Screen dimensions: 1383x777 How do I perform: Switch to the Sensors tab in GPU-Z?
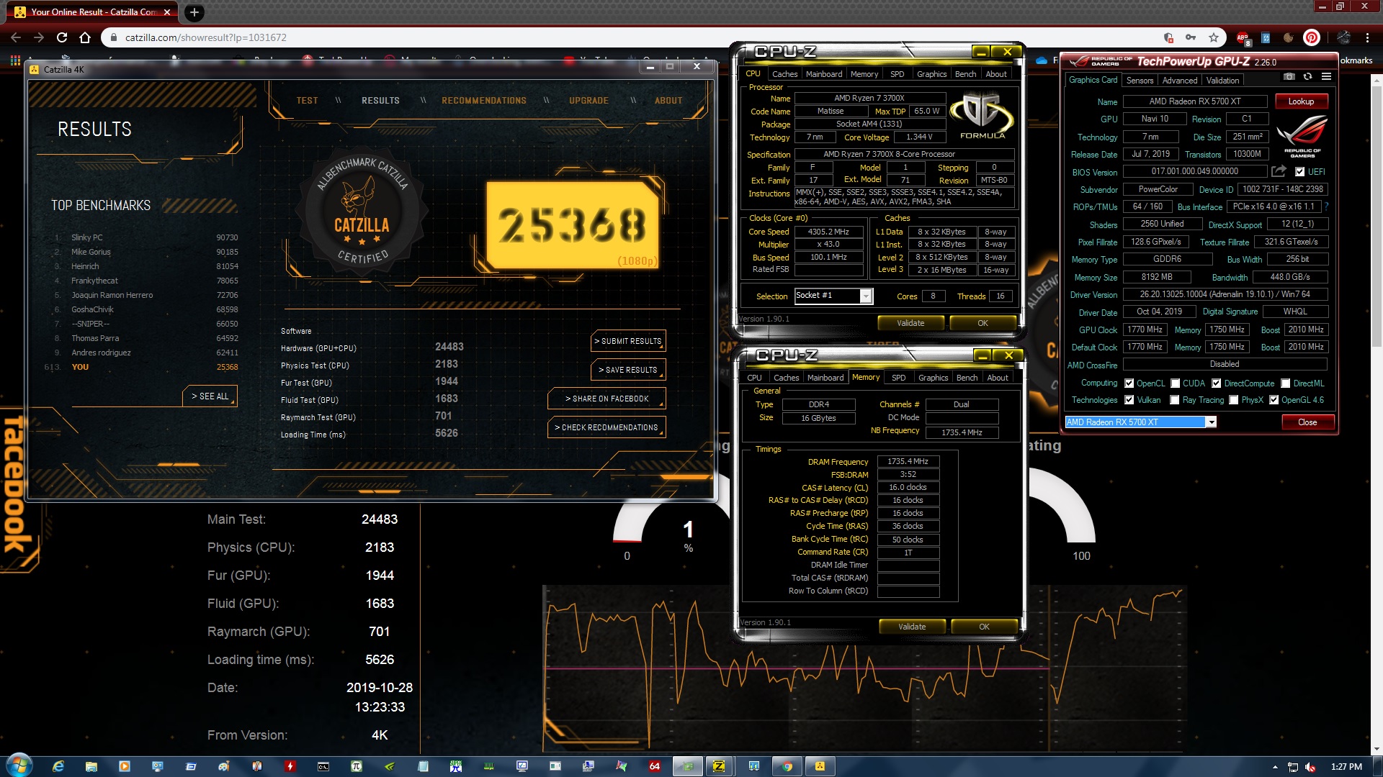pyautogui.click(x=1140, y=81)
